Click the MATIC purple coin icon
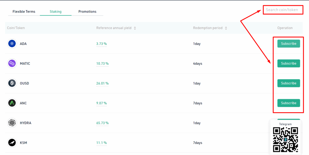Screen dimensions: 309x155 point(12,64)
